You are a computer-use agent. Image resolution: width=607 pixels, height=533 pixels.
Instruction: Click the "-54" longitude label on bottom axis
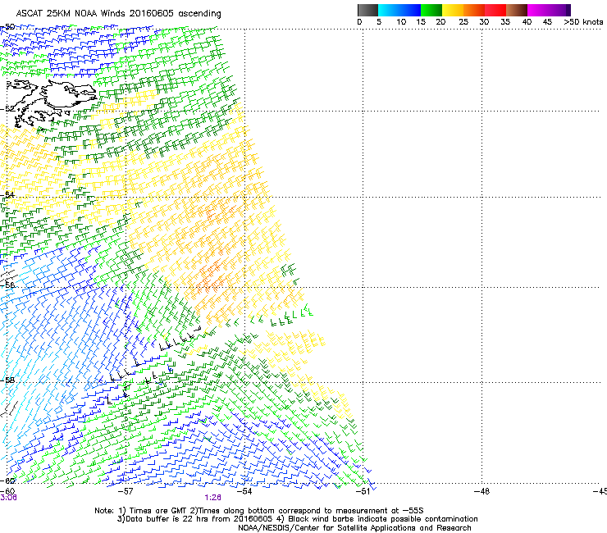244,491
